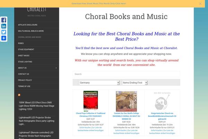This screenshot has height=139, width=208.
Task: Open Download Free Sheet Music banner link
Action: [99, 3]
